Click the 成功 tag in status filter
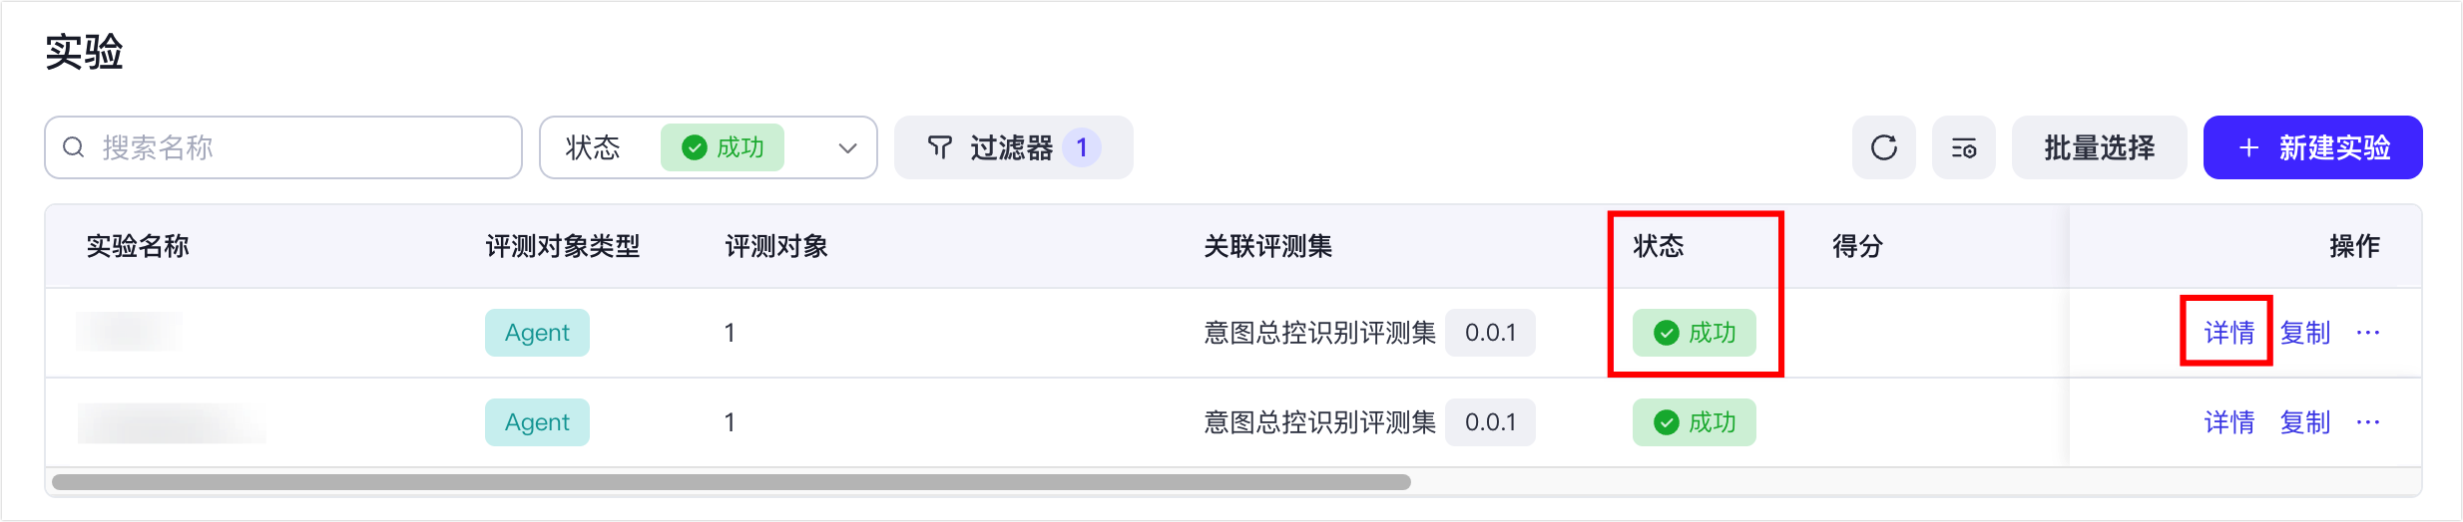2463x522 pixels. coord(723,147)
